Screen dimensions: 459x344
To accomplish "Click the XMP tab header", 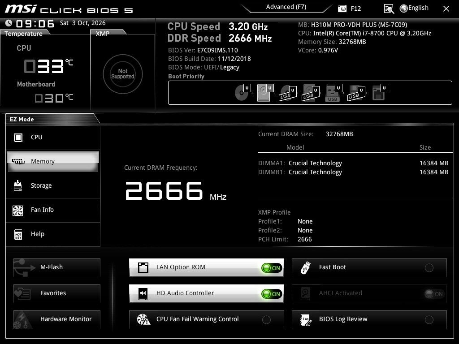I will tap(103, 34).
